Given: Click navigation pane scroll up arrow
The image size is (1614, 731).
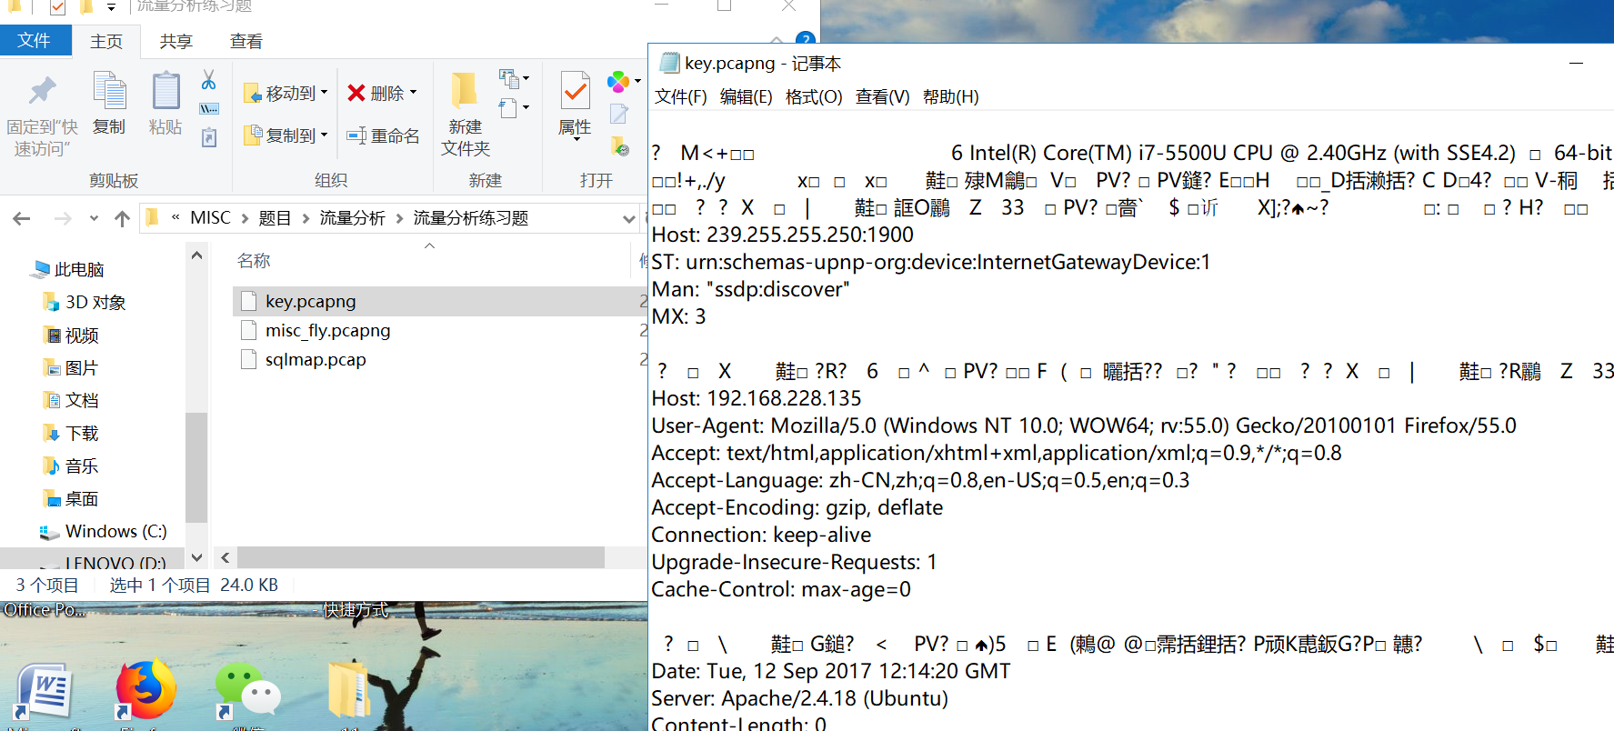Looking at the screenshot, I should point(196,255).
